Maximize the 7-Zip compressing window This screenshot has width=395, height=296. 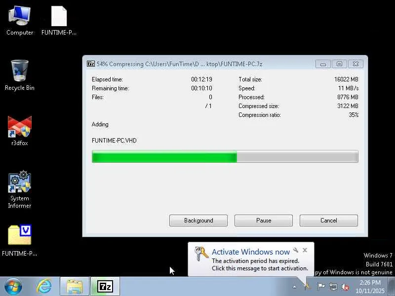[x=339, y=64]
